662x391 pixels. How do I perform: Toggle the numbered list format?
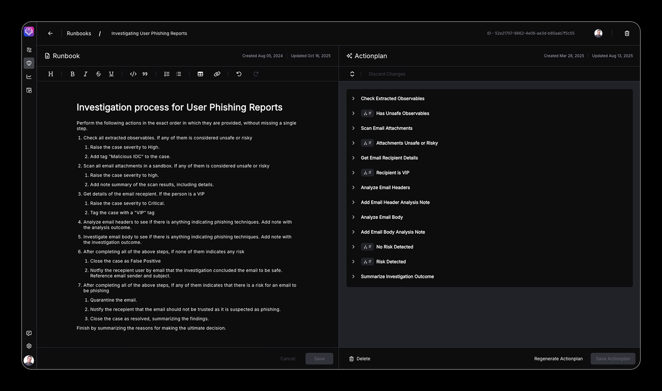pyautogui.click(x=167, y=74)
